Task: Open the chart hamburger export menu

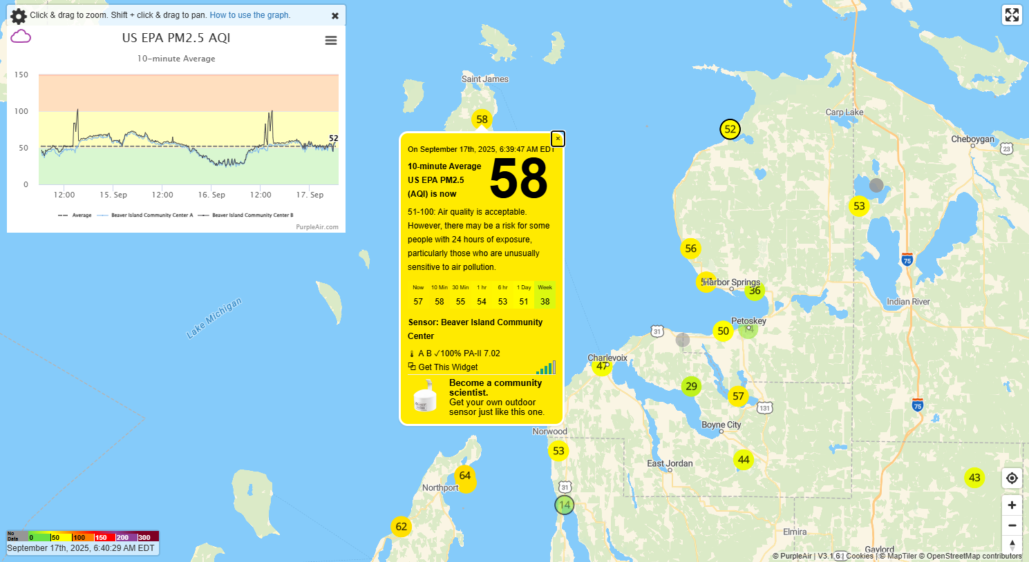Action: click(331, 41)
